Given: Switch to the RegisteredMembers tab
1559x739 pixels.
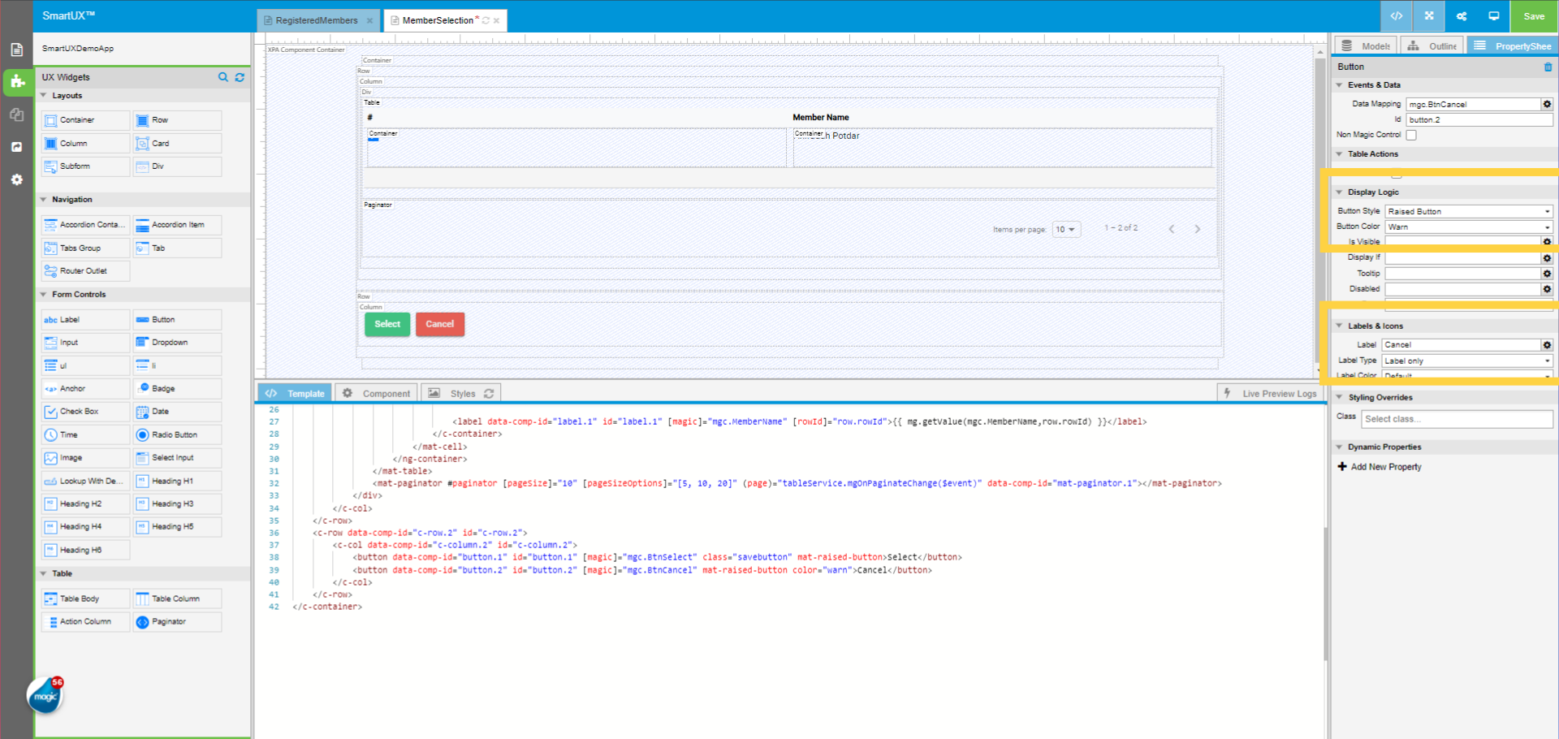Looking at the screenshot, I should (x=315, y=21).
